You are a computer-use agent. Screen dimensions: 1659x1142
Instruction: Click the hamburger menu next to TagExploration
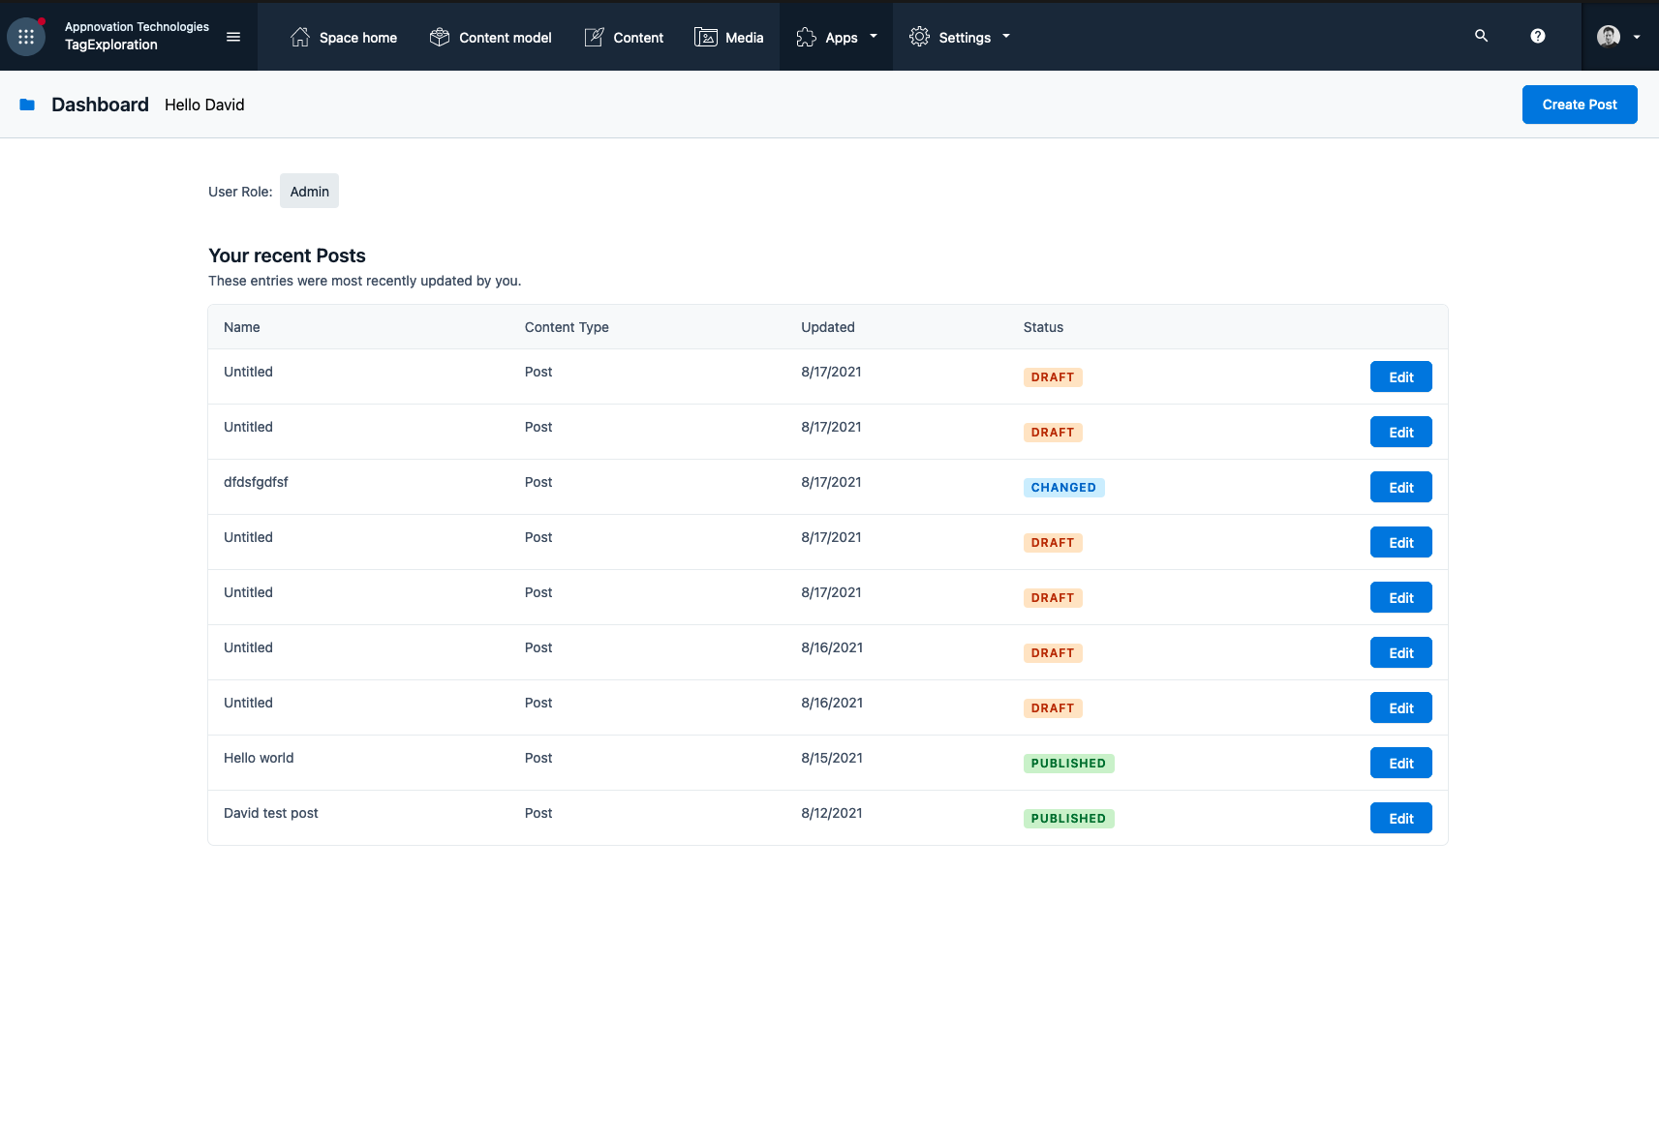point(233,36)
